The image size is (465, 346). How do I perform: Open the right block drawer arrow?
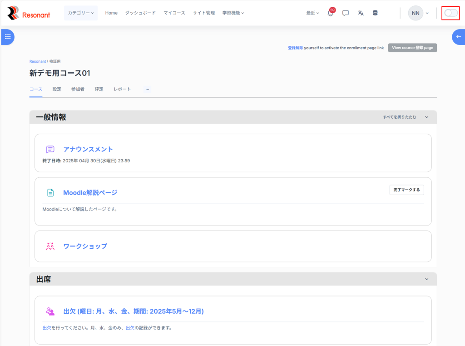coord(458,37)
